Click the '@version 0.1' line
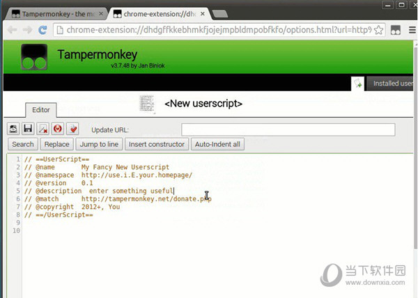The image size is (418, 298). (59, 183)
